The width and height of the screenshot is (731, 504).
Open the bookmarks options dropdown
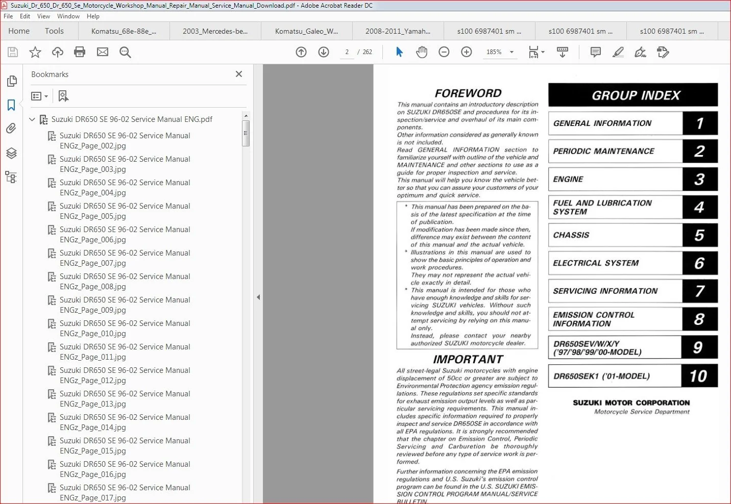pyautogui.click(x=39, y=96)
